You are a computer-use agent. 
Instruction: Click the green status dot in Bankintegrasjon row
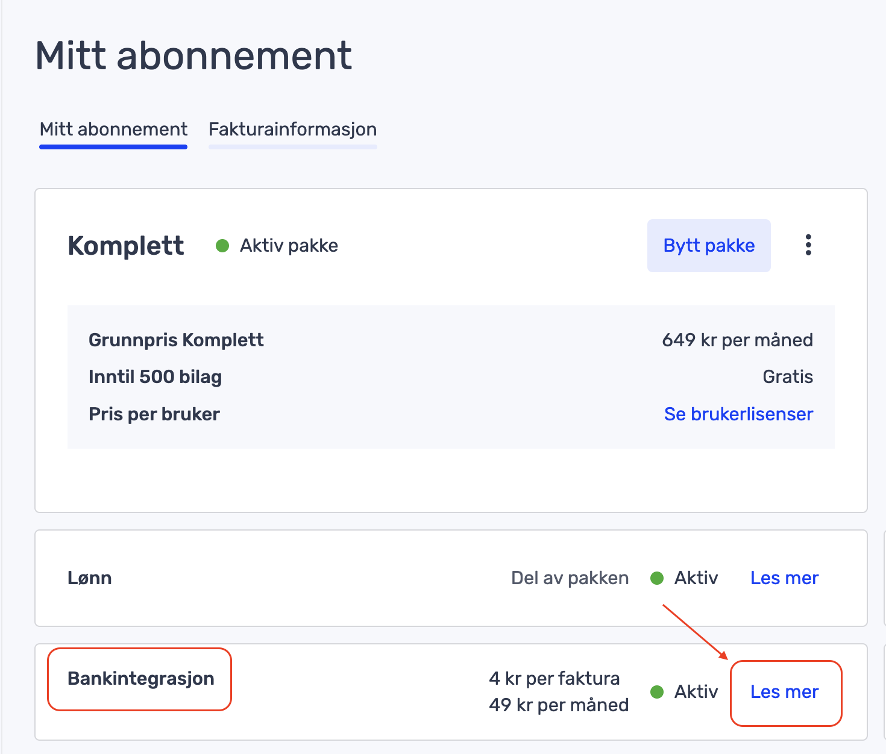tap(657, 692)
